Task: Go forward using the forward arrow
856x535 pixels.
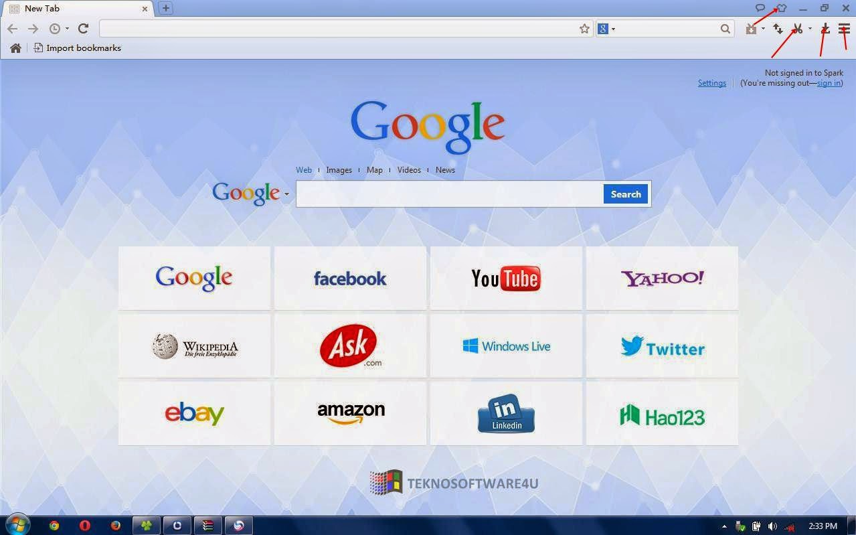Action: tap(33, 29)
